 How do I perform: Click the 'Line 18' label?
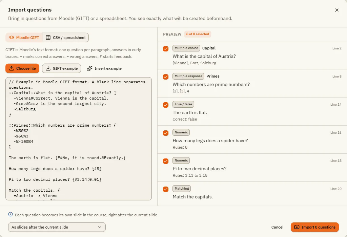tap(336, 160)
